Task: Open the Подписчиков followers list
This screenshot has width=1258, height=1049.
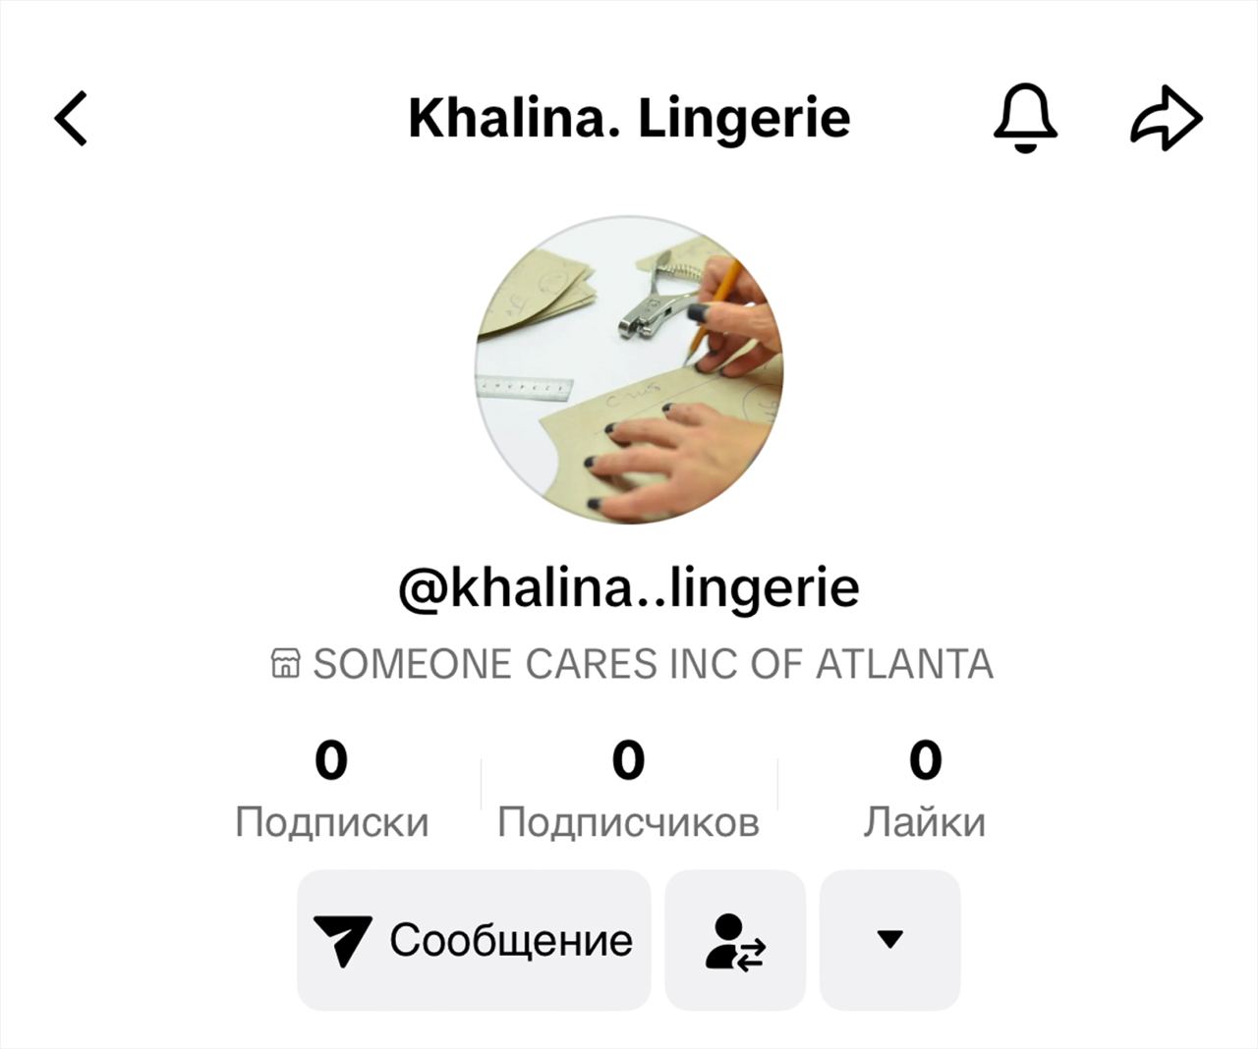Action: 628,822
